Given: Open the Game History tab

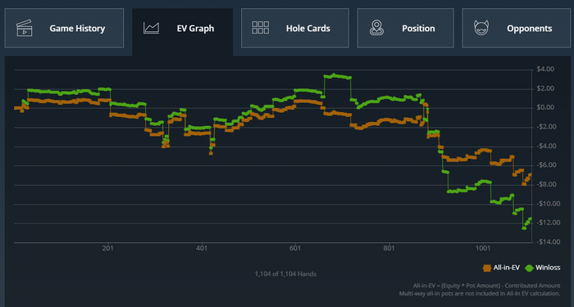Looking at the screenshot, I should [x=64, y=28].
